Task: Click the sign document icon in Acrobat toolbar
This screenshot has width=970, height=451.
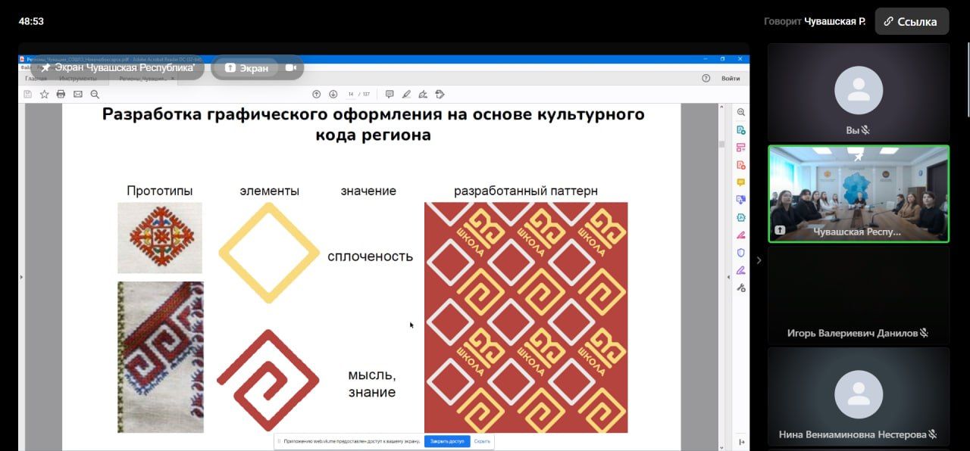Action: pyautogui.click(x=423, y=95)
